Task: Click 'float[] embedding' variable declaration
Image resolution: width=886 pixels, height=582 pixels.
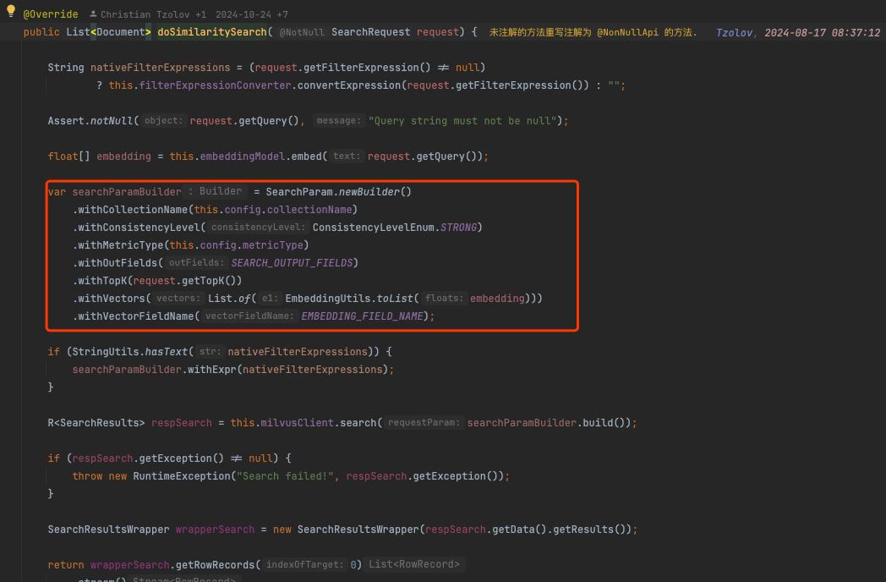Action: [x=100, y=156]
